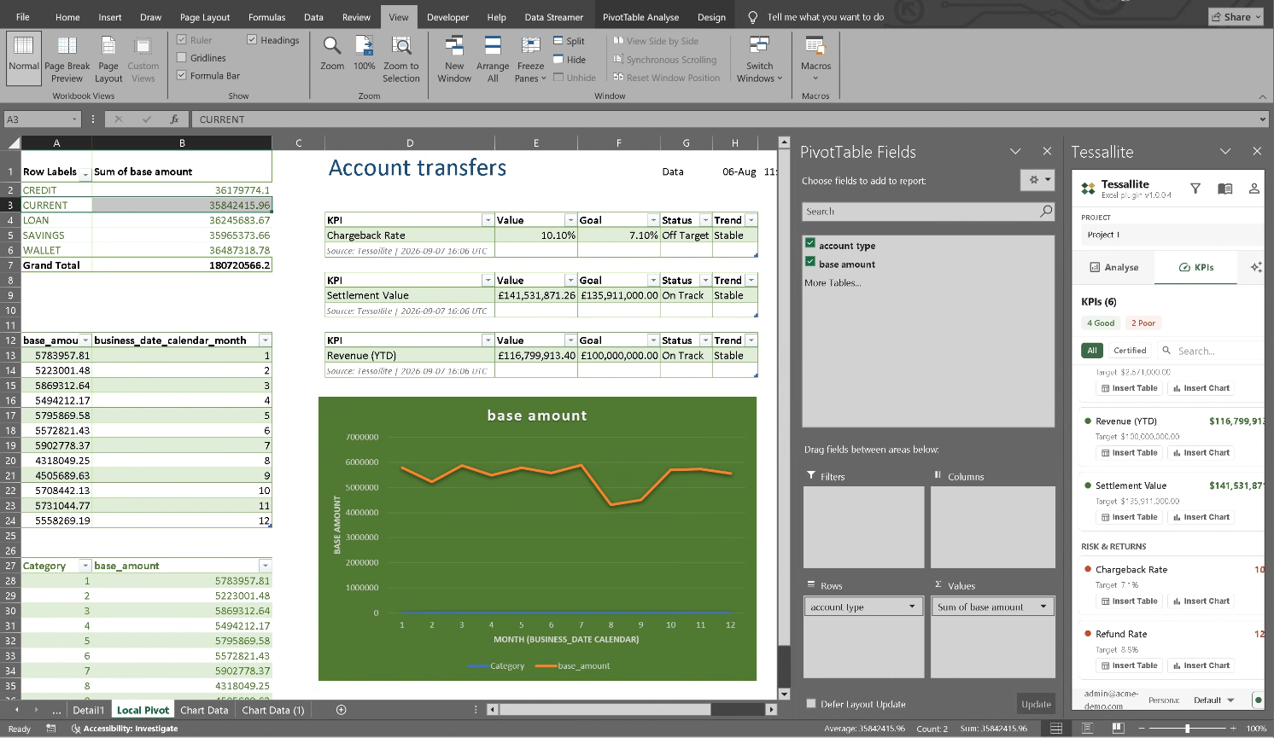Toggle the Formula Bar checkbox
The image size is (1274, 738).
(x=182, y=76)
